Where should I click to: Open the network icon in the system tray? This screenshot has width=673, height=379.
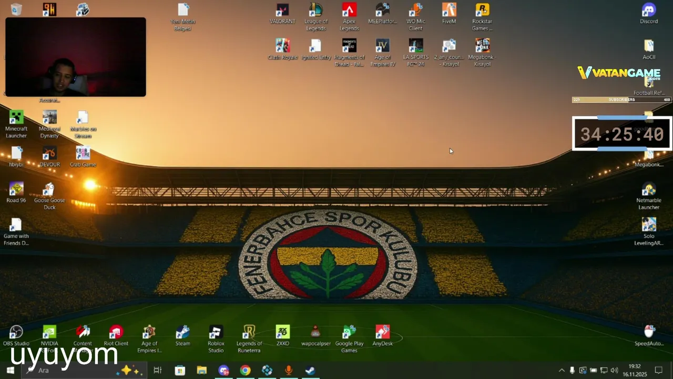pos(604,370)
